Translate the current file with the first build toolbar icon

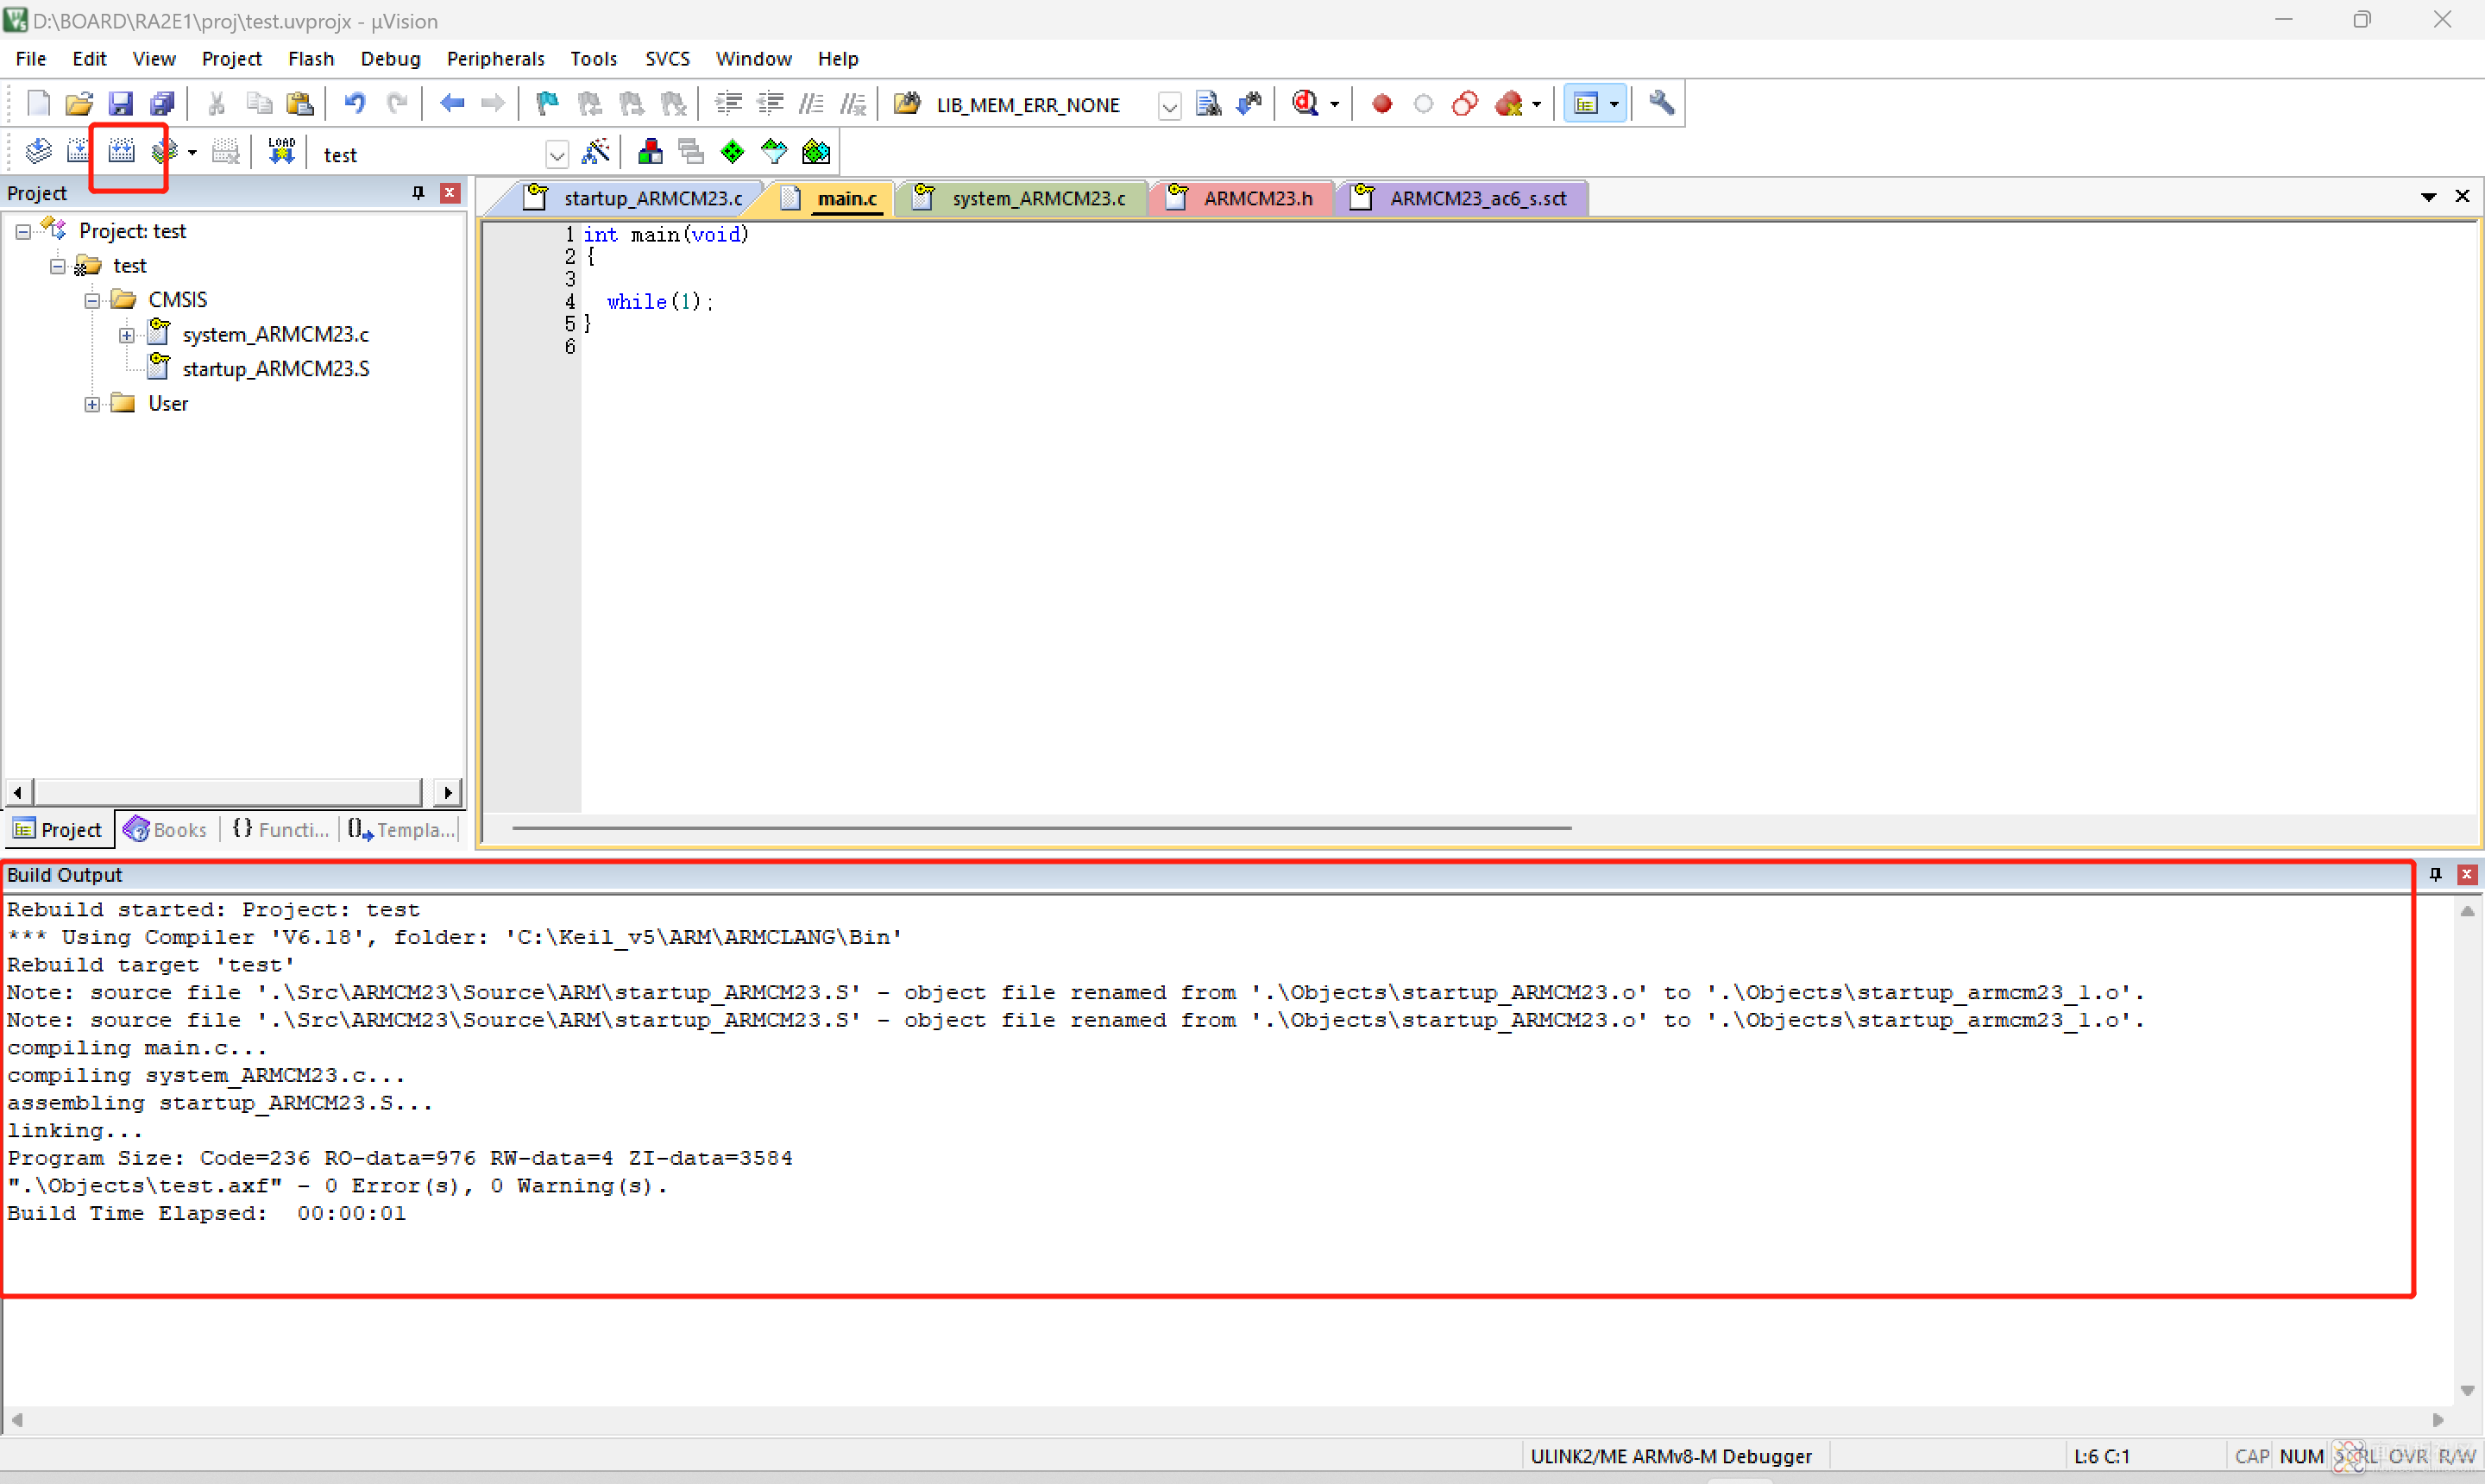(x=38, y=152)
